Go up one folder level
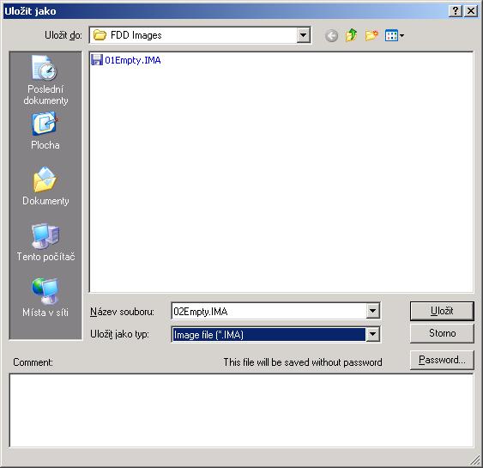 pos(351,35)
